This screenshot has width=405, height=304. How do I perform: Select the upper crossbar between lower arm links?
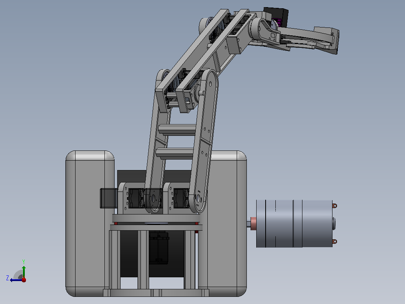pos(177,130)
